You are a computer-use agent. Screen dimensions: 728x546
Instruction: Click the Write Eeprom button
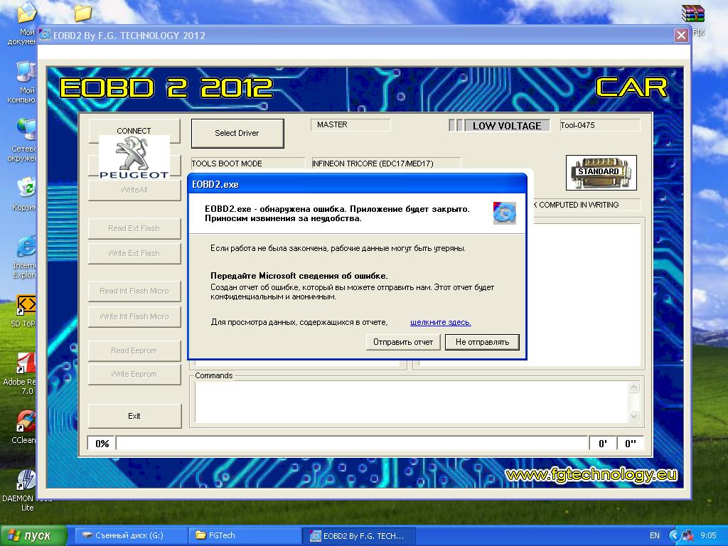(134, 374)
